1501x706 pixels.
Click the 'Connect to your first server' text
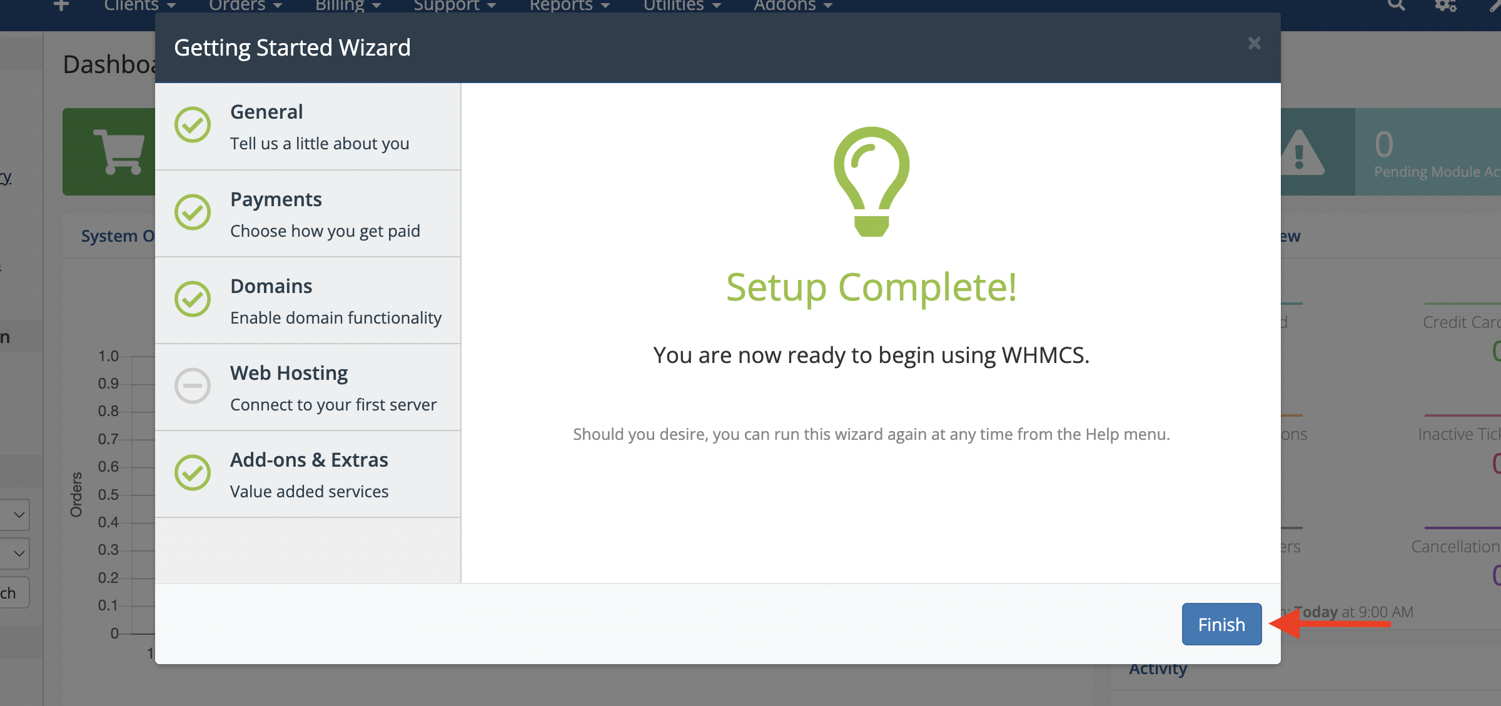tap(333, 405)
